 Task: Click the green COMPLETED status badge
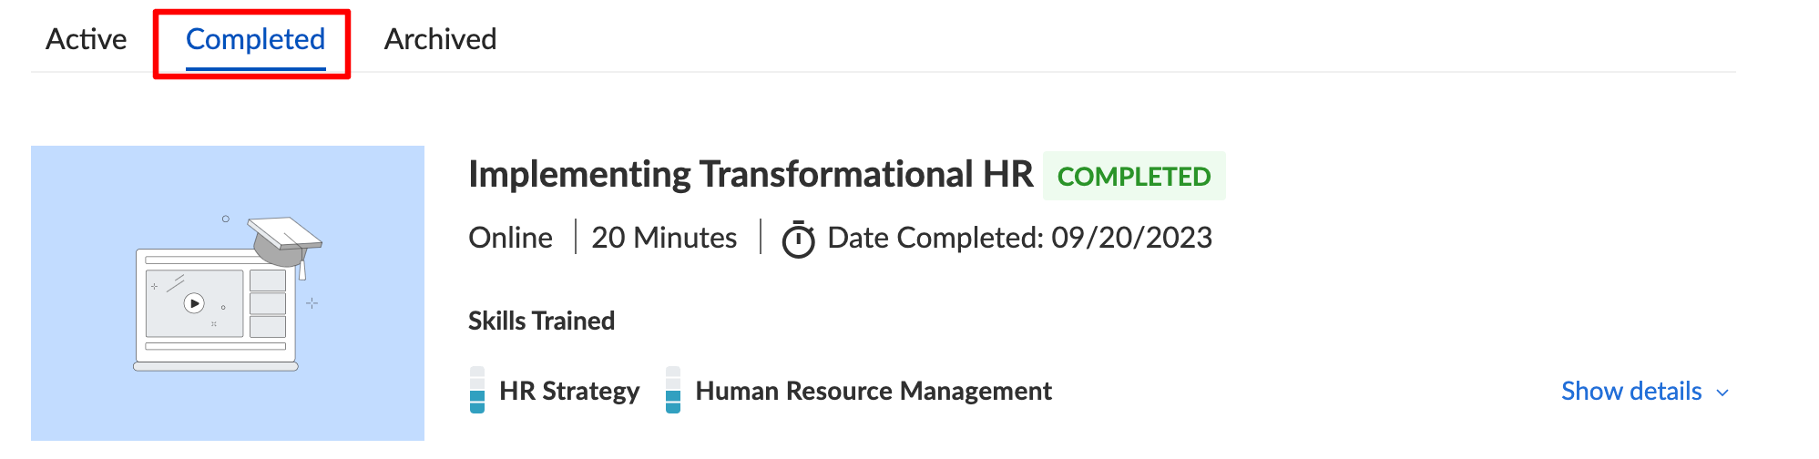(1134, 176)
